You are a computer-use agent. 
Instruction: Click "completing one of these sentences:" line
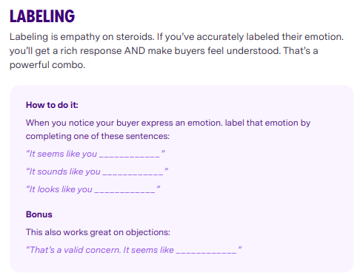pos(98,136)
